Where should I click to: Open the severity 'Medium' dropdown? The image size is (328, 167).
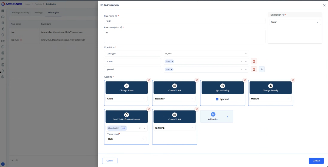click(270, 99)
